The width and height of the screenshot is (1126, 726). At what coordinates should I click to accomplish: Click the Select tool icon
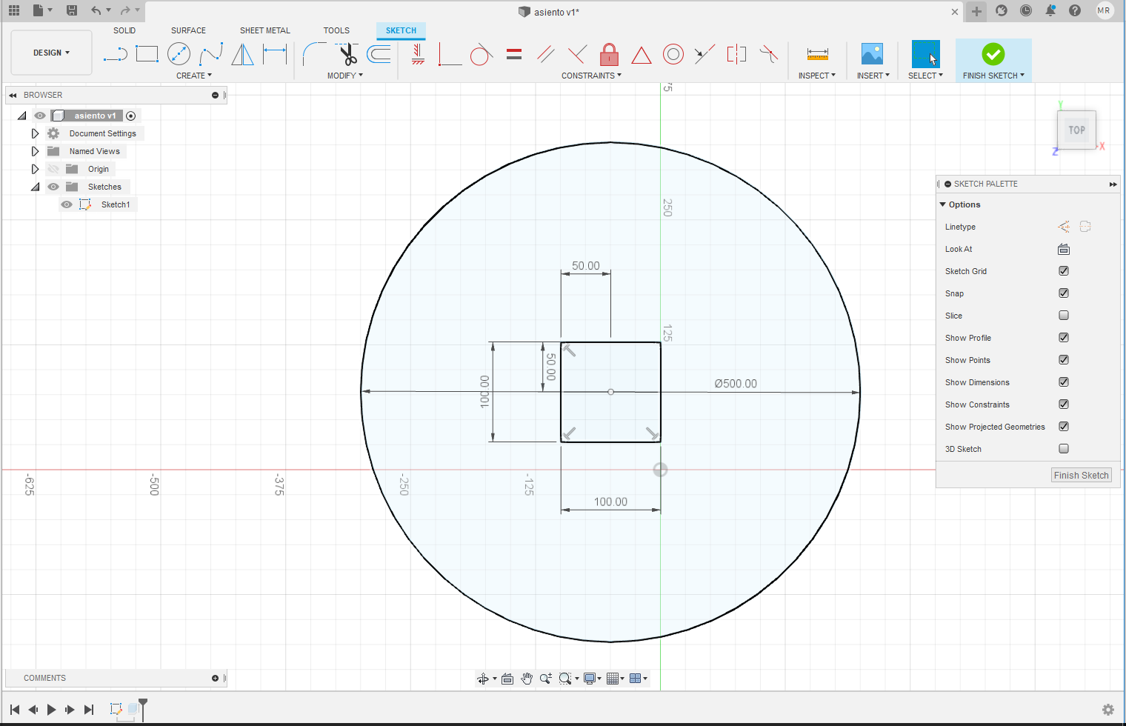pos(925,54)
